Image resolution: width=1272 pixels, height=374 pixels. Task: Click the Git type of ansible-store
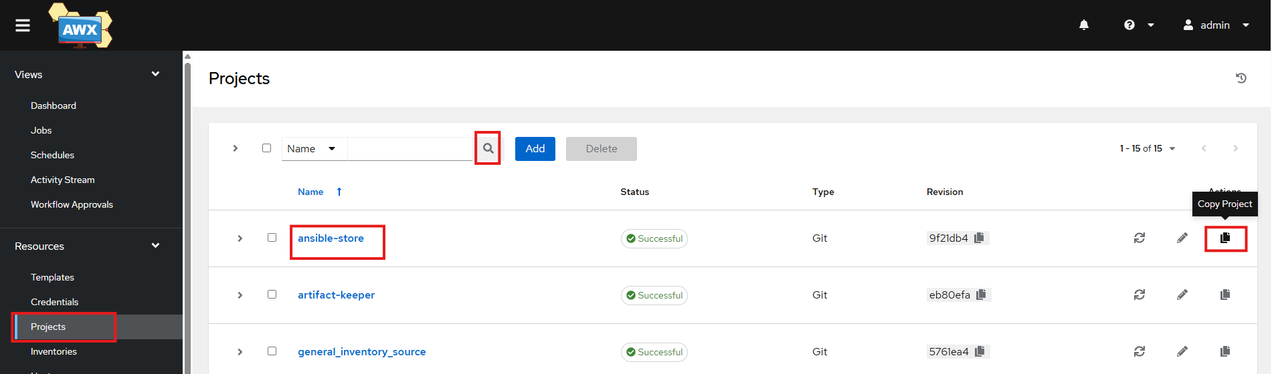(x=820, y=238)
